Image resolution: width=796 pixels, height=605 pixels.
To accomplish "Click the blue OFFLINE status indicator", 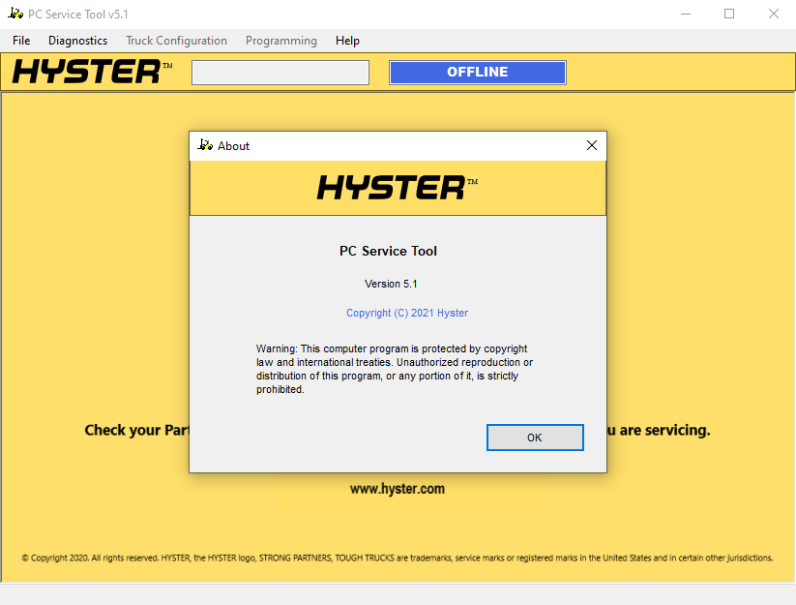I will 477,73.
